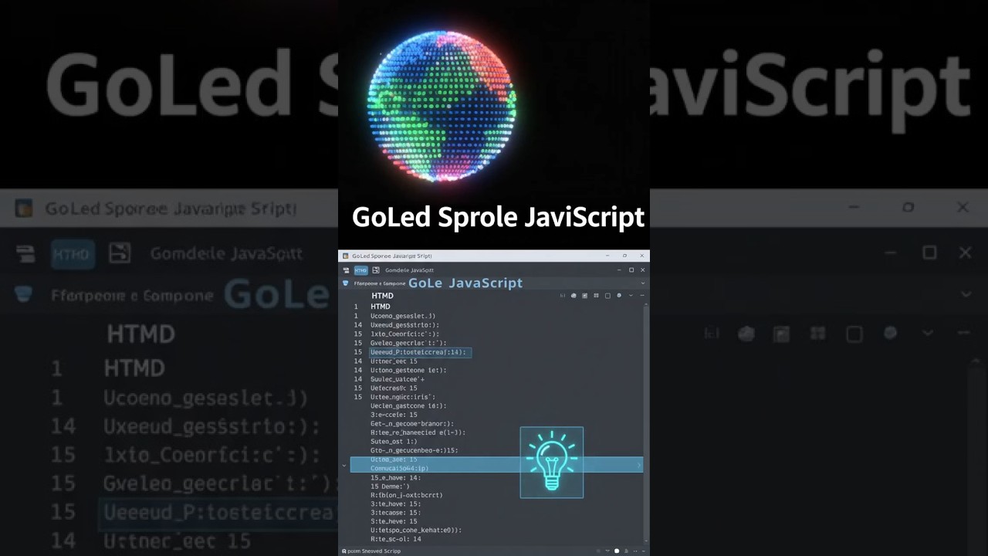The width and height of the screenshot is (988, 556).
Task: Click the small circle icon in the panel toolbar
Action: pyautogui.click(x=619, y=295)
